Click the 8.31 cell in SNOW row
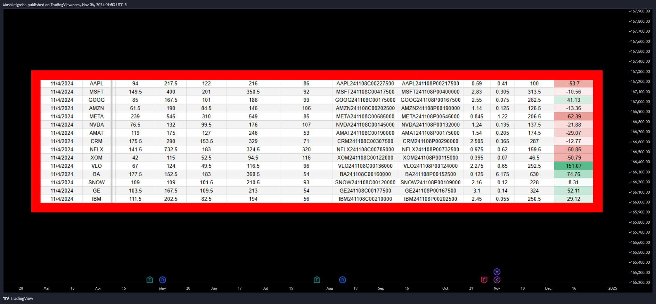 (573, 182)
